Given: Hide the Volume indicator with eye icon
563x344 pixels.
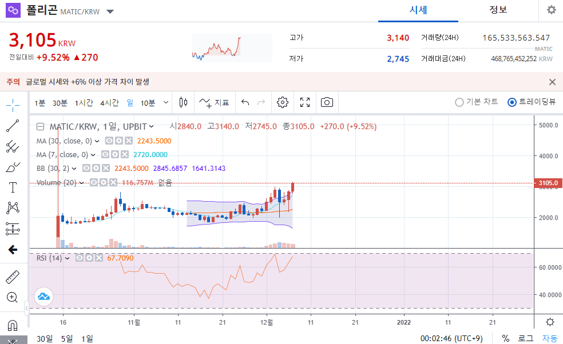Looking at the screenshot, I should pos(94,183).
